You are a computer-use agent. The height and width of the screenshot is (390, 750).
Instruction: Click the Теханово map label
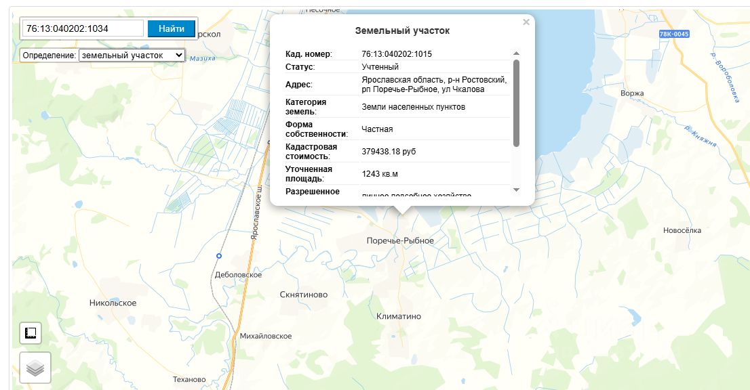[189, 379]
